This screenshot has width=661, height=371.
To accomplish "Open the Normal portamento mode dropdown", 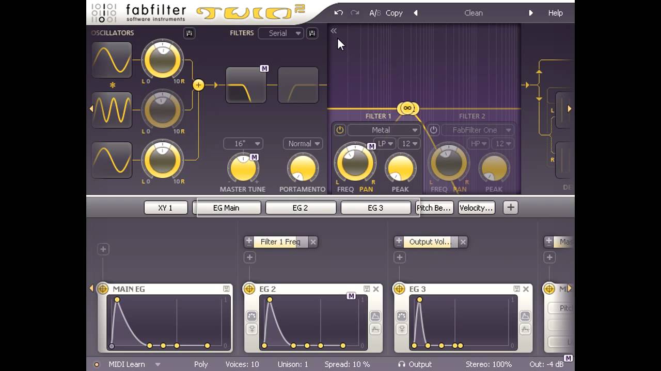I will (303, 144).
